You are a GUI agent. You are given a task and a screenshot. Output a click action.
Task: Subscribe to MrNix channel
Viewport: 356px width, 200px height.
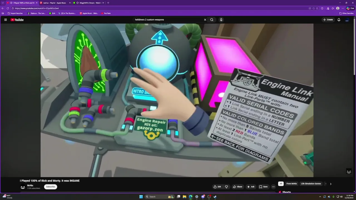click(51, 187)
